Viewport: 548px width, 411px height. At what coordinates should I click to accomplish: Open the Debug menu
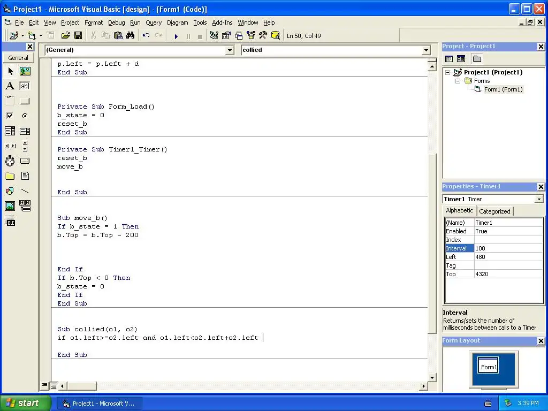[x=116, y=22]
